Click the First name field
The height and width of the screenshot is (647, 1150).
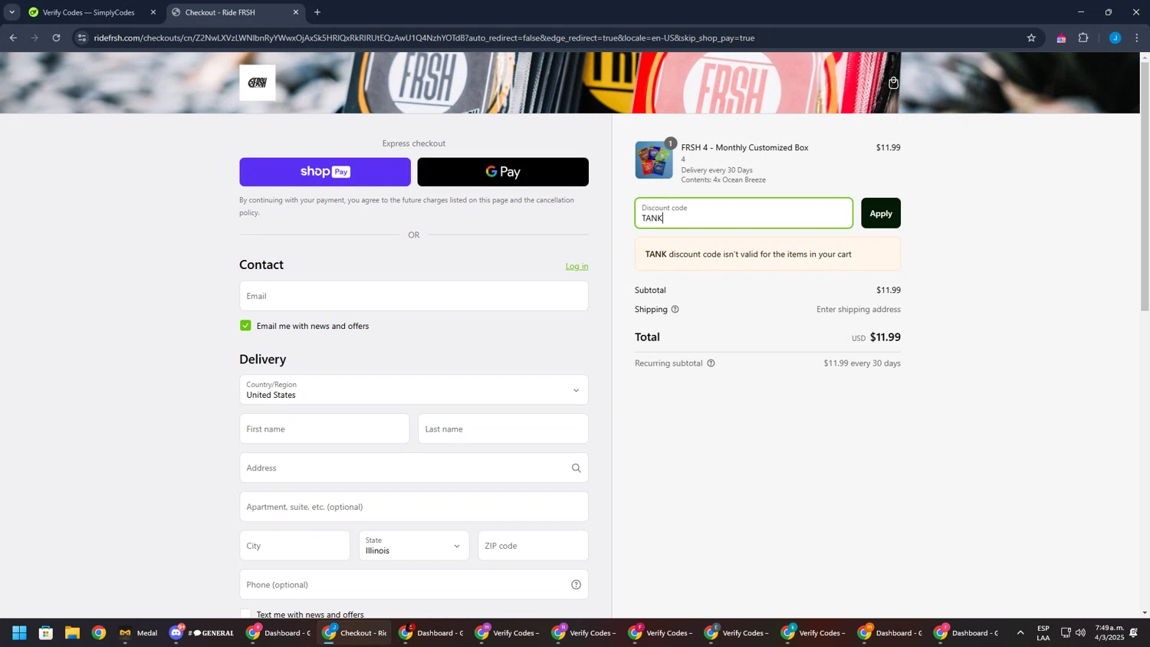[324, 429]
